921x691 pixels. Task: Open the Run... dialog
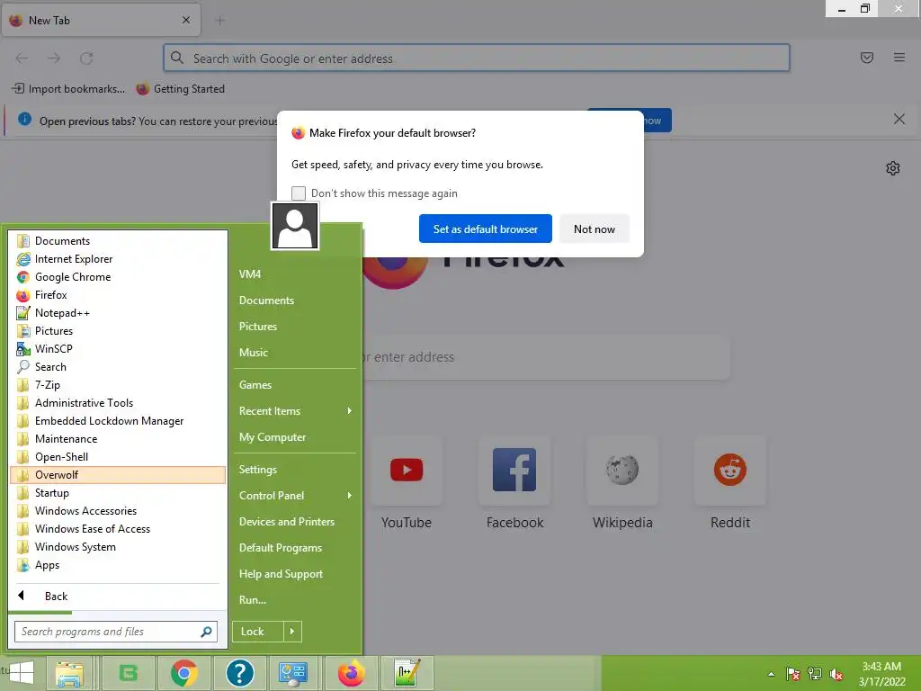[x=295, y=600]
